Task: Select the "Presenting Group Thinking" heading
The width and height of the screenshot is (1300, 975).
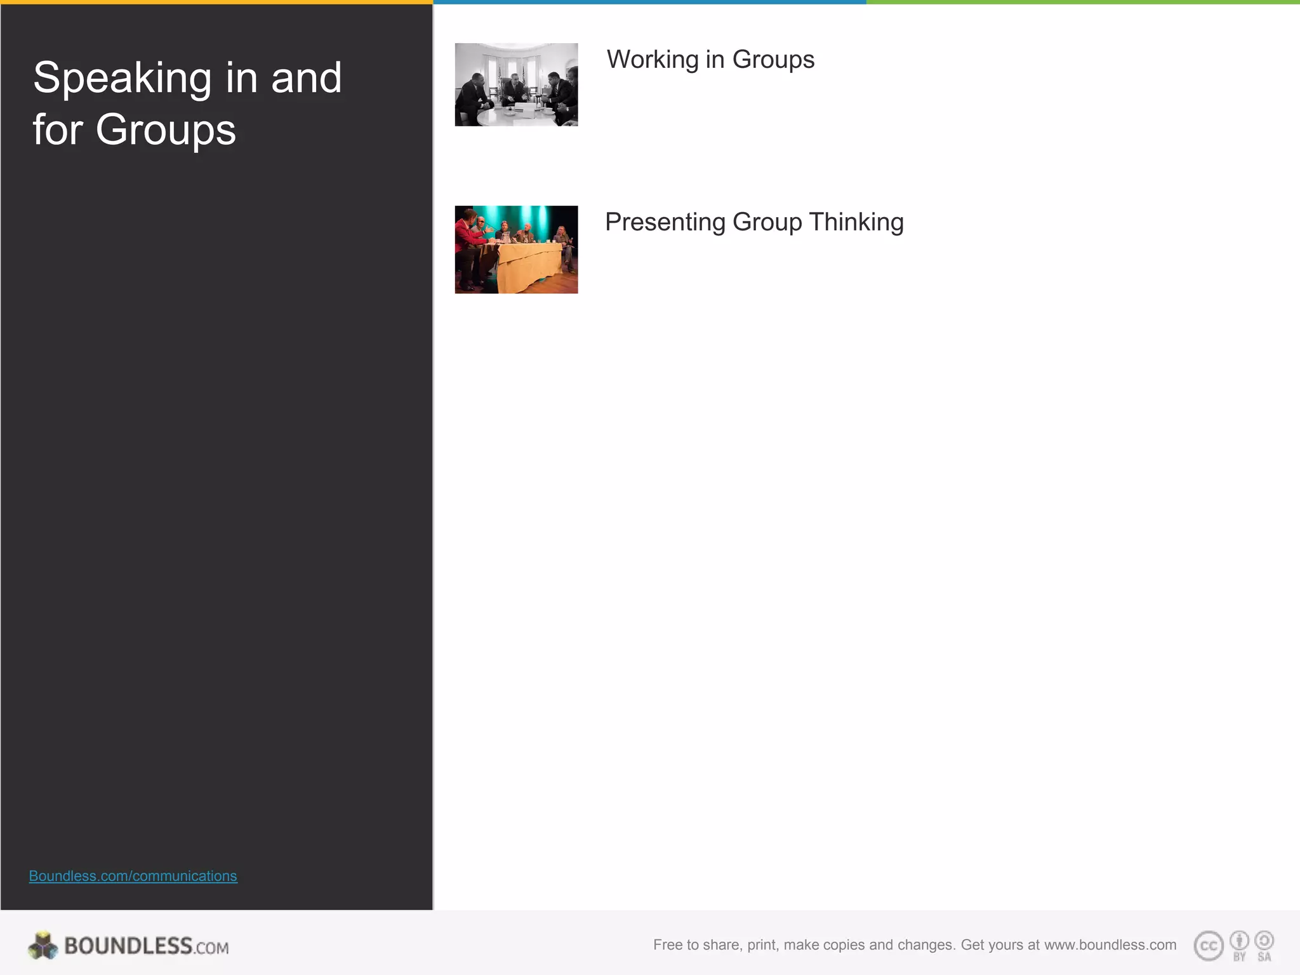Action: pos(754,223)
